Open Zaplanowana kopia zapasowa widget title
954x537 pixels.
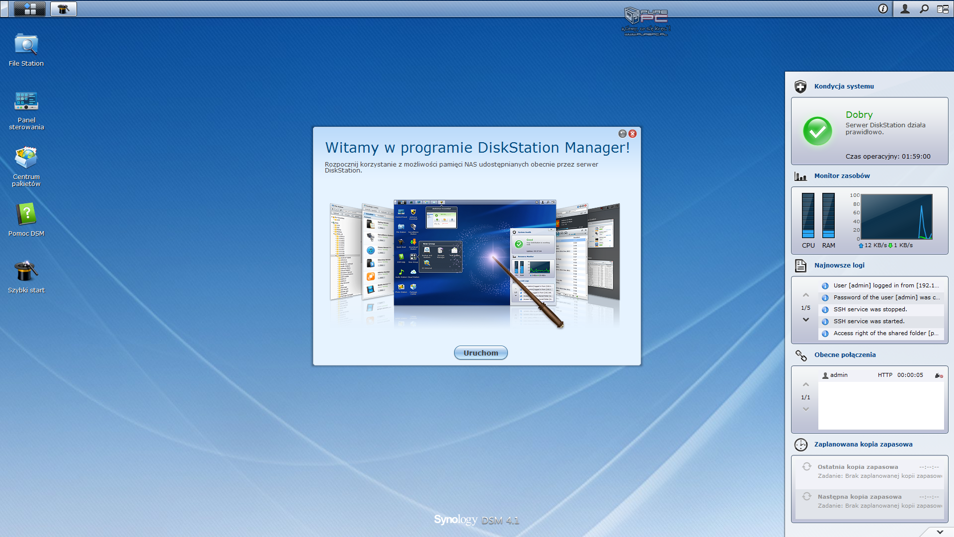pyautogui.click(x=863, y=445)
